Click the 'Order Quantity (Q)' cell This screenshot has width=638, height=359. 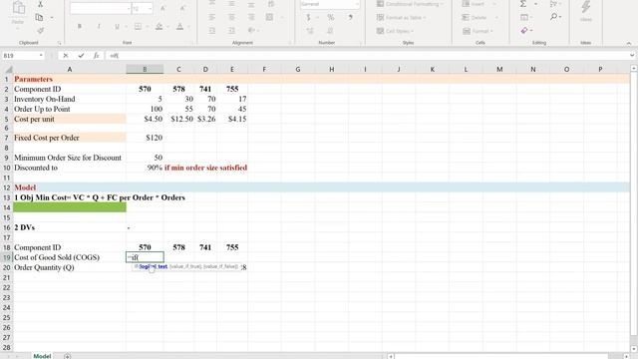coord(69,267)
